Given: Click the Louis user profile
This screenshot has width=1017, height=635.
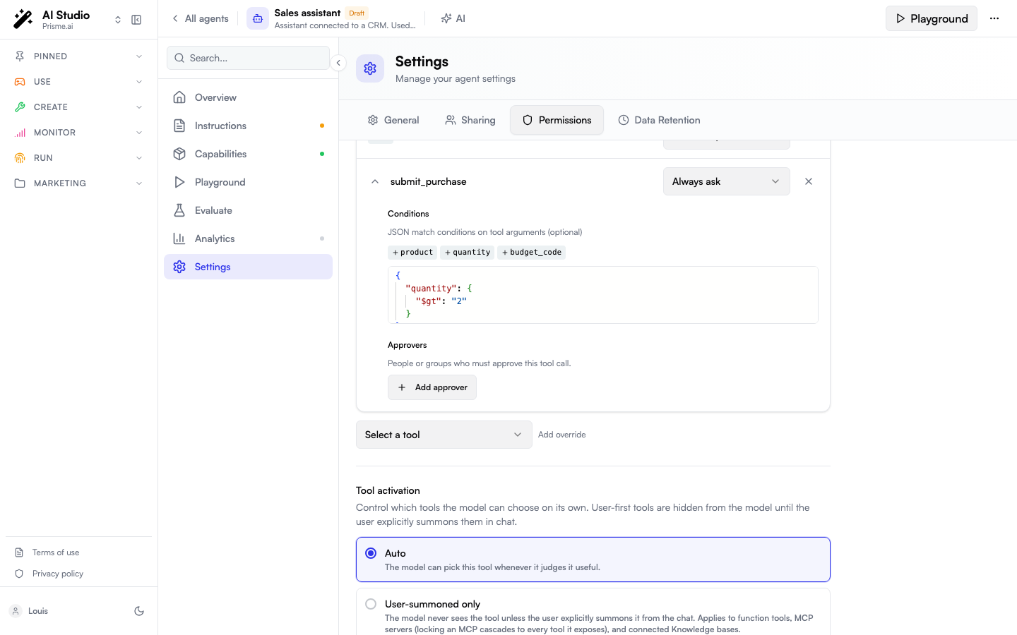Looking at the screenshot, I should 29,611.
